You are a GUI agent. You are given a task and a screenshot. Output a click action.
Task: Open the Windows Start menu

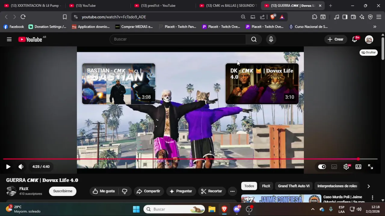tap(136, 209)
